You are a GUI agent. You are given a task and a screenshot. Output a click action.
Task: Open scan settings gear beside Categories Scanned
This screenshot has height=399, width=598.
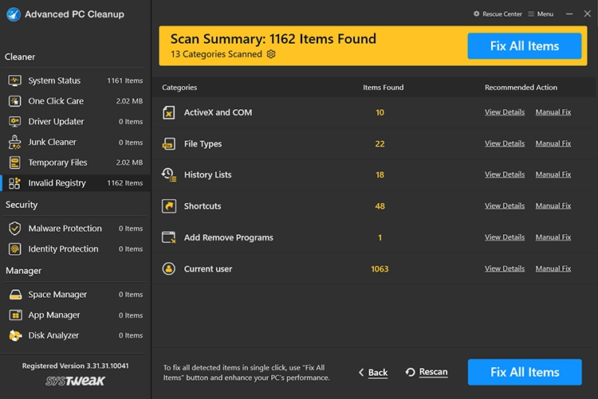click(271, 54)
